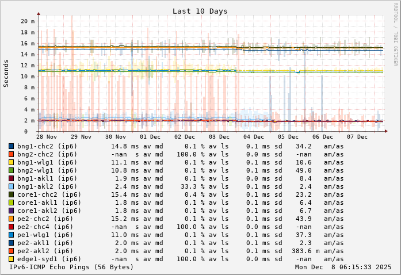401x275 pixels.
Task: Click the '28 Nov' date label
Action: point(47,137)
